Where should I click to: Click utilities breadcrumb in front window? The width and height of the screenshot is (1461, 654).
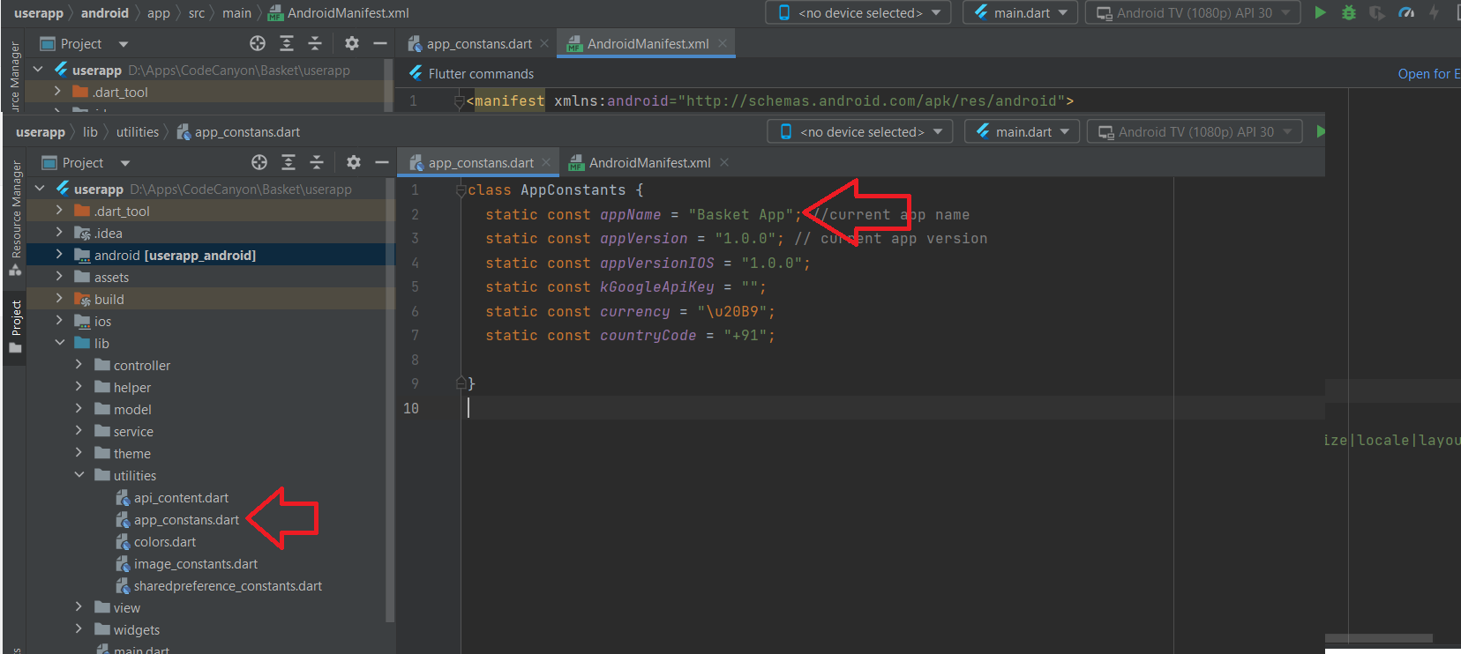[x=138, y=131]
